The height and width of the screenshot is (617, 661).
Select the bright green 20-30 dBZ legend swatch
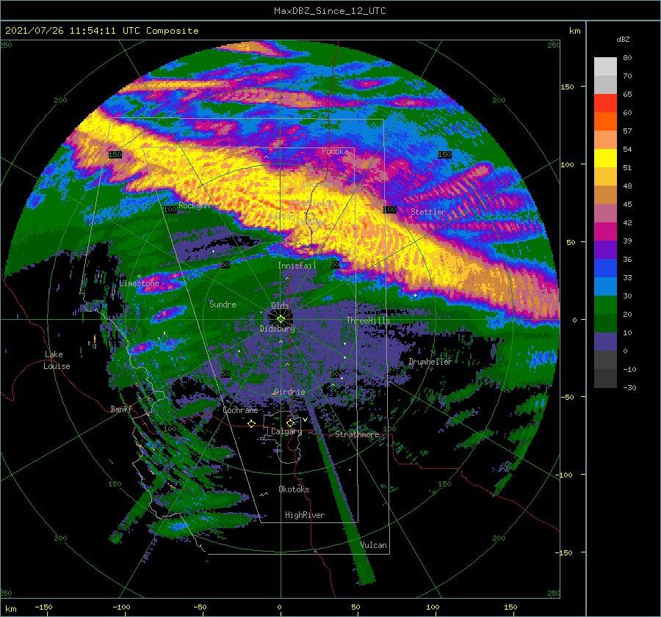pyautogui.click(x=605, y=305)
